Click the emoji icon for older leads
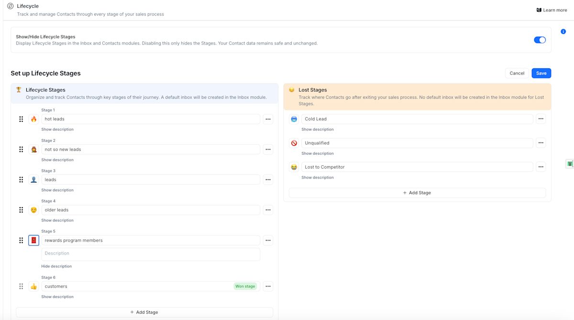The height and width of the screenshot is (320, 574). [33, 210]
